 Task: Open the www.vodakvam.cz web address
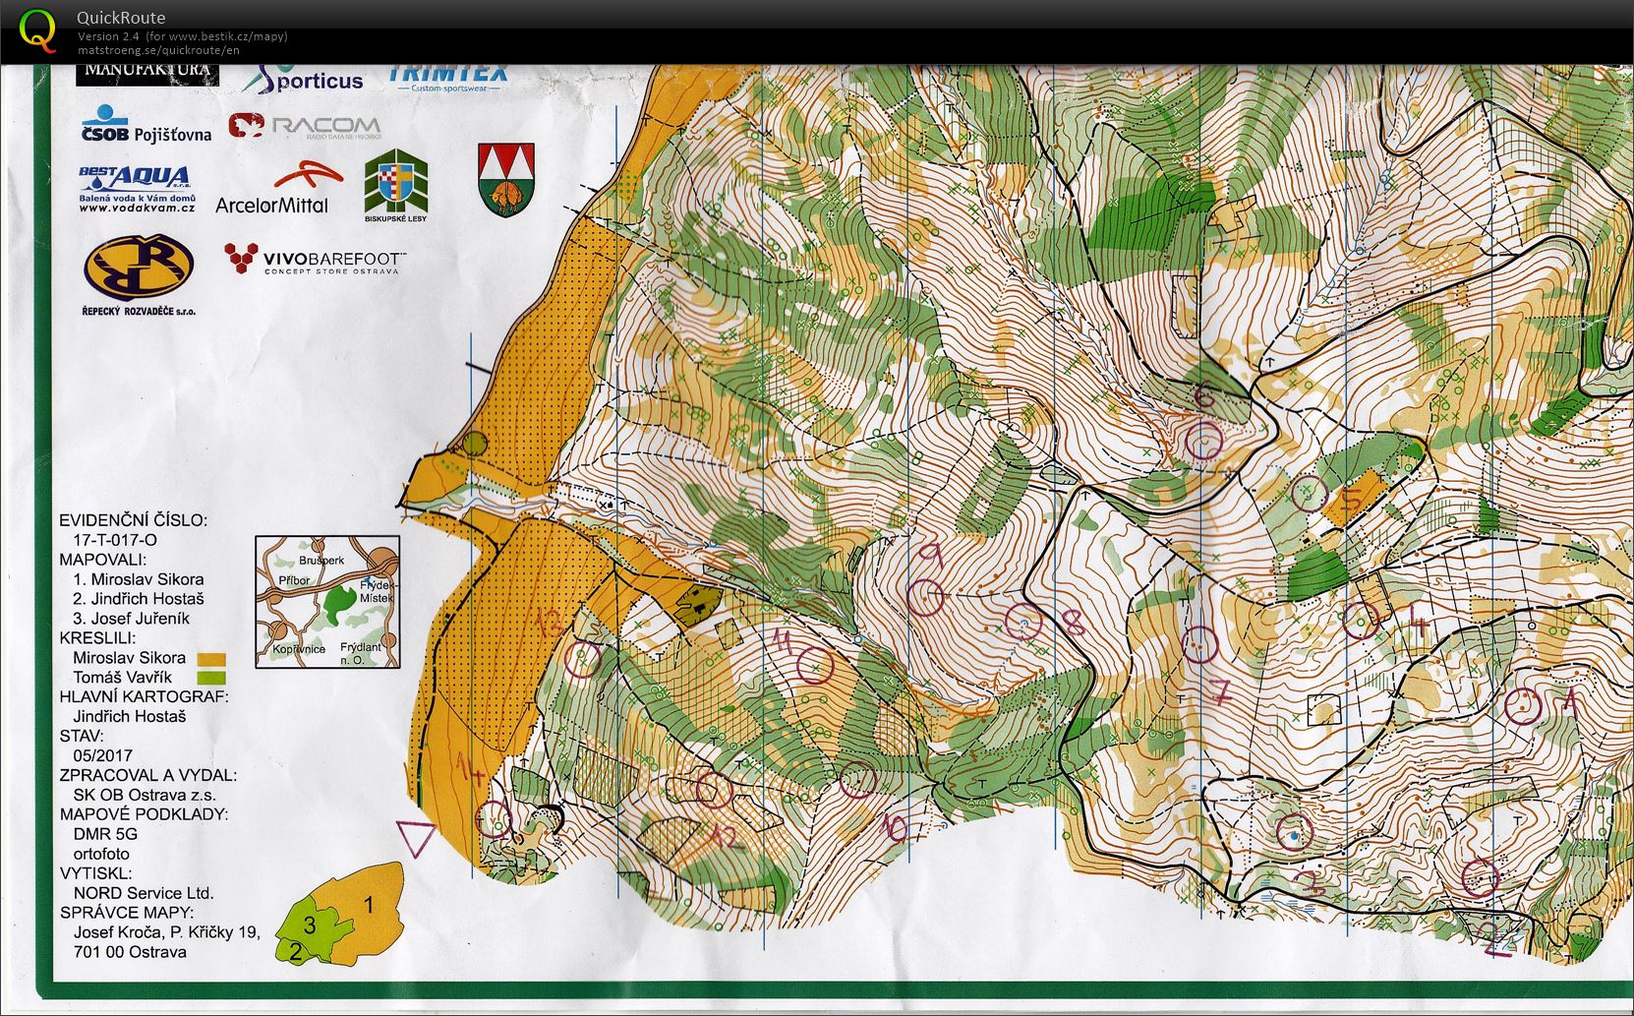[x=137, y=208]
